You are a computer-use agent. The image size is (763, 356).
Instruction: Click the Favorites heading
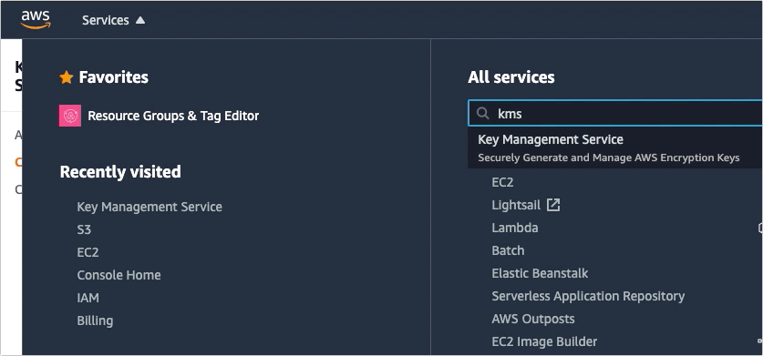click(114, 77)
